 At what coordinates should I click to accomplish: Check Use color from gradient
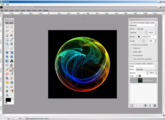tap(131, 59)
